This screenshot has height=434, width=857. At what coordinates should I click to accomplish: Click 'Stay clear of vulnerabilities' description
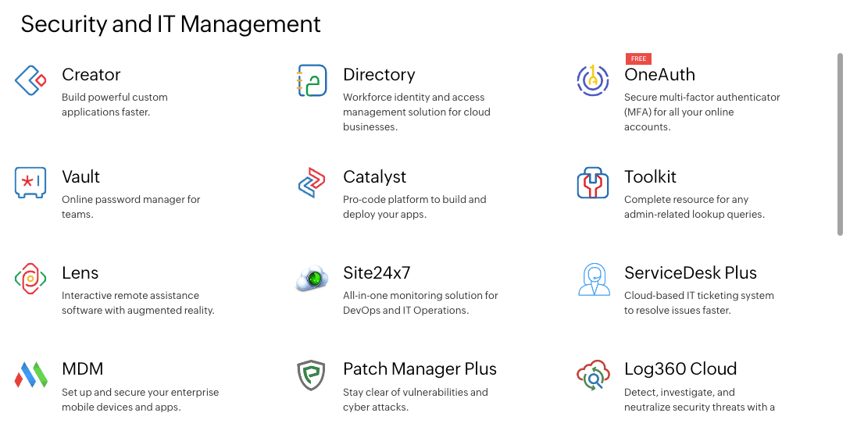(416, 399)
